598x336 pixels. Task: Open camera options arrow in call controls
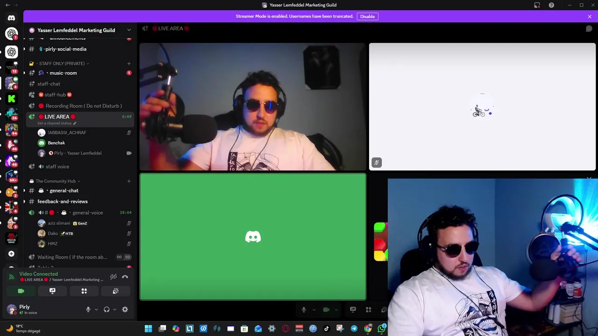point(336,309)
